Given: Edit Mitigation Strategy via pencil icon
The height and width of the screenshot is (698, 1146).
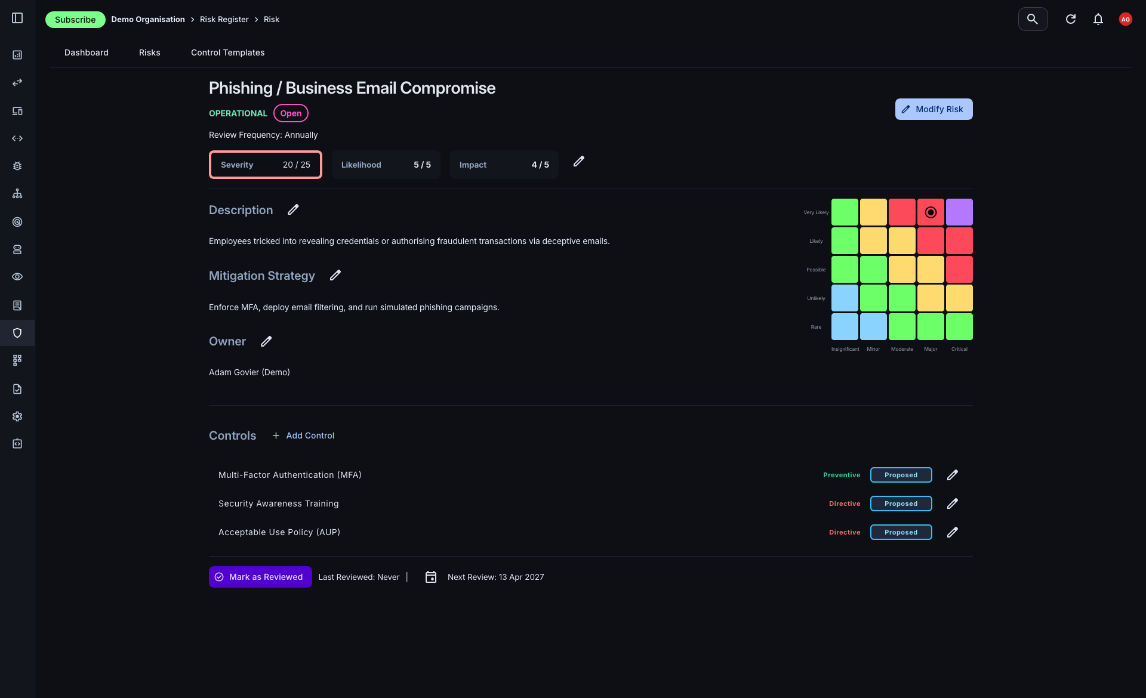Looking at the screenshot, I should pos(335,276).
